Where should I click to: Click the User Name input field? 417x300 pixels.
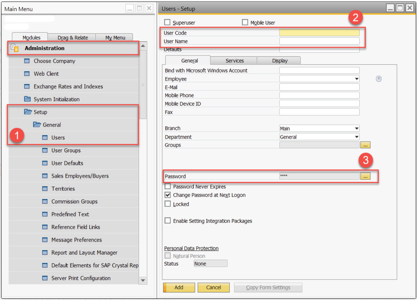(319, 41)
